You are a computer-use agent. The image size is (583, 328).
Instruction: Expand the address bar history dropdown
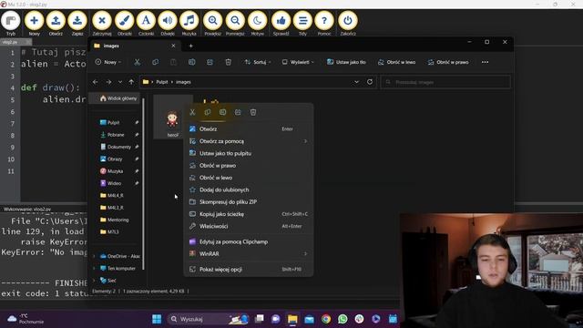[356, 82]
